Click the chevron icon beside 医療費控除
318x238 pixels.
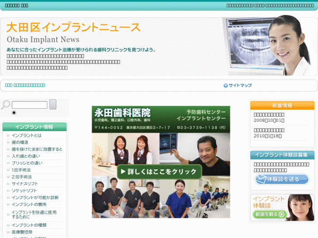point(8,232)
